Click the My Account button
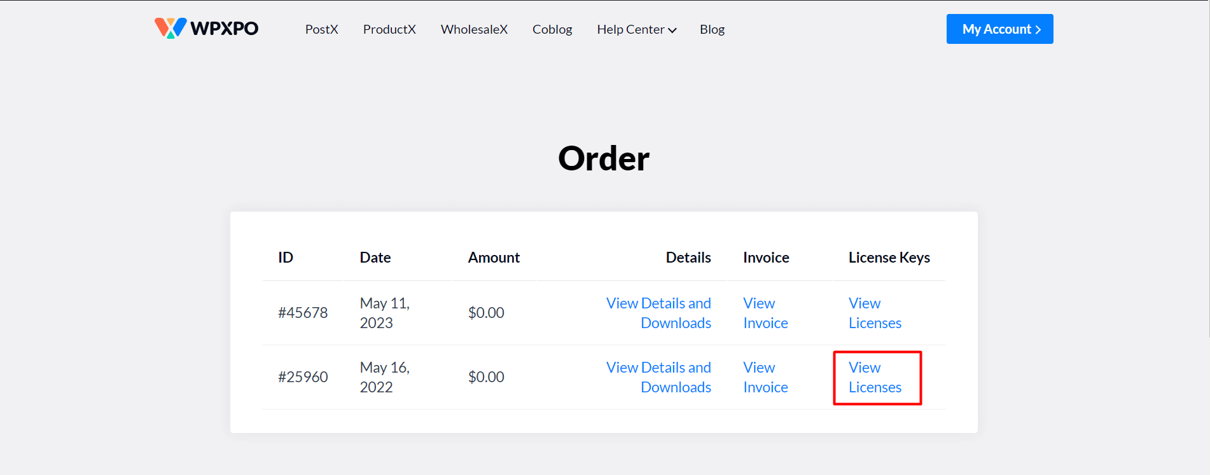The height and width of the screenshot is (475, 1210). click(999, 29)
